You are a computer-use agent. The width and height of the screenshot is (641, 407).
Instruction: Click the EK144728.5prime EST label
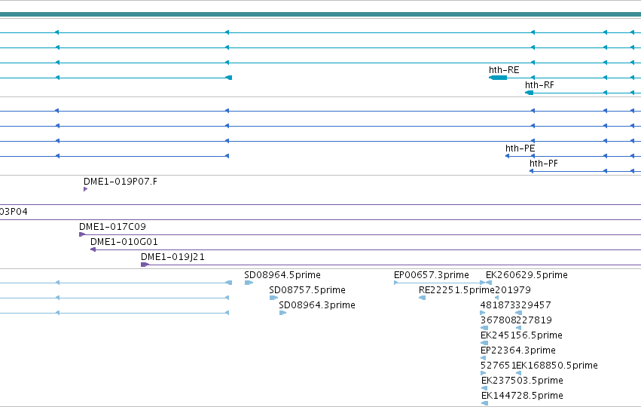[x=522, y=396]
